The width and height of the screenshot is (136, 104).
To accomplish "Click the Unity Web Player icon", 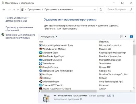I will point(40,82).
